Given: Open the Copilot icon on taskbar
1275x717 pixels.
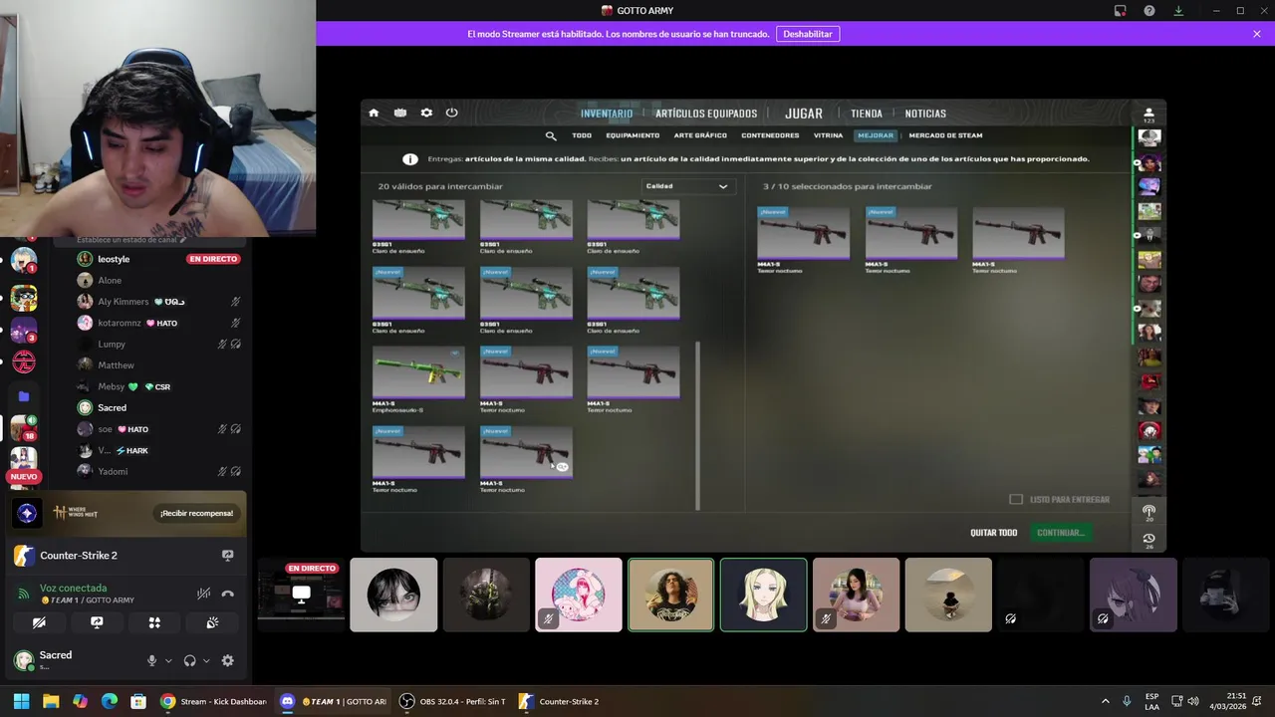Looking at the screenshot, I should pyautogui.click(x=80, y=701).
